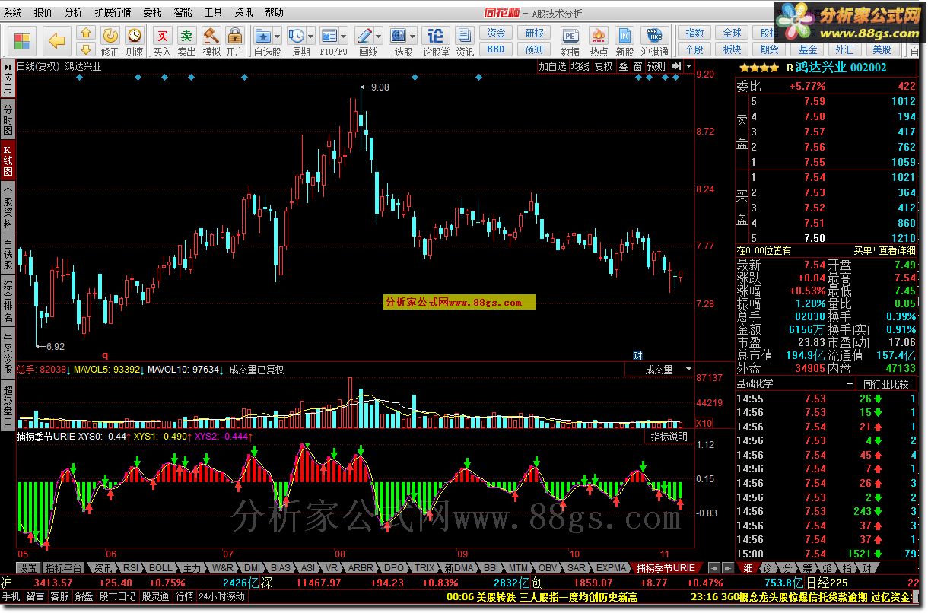This screenshot has height=613, width=928.
Task: Open the 智能 menu
Action: (x=183, y=13)
